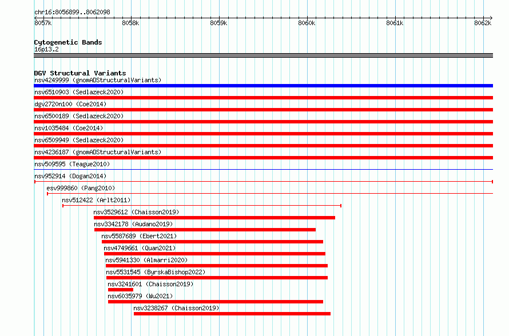This screenshot has width=509, height=336.
Task: Select the 16p13.2 band label
Action: click(x=46, y=49)
